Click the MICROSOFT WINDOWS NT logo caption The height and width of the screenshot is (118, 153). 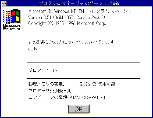tap(12, 27)
